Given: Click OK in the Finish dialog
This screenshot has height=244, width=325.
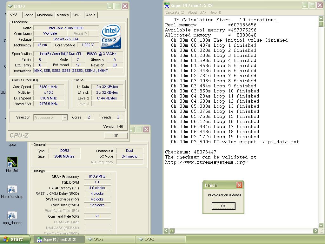Looking at the screenshot, I should (223, 206).
